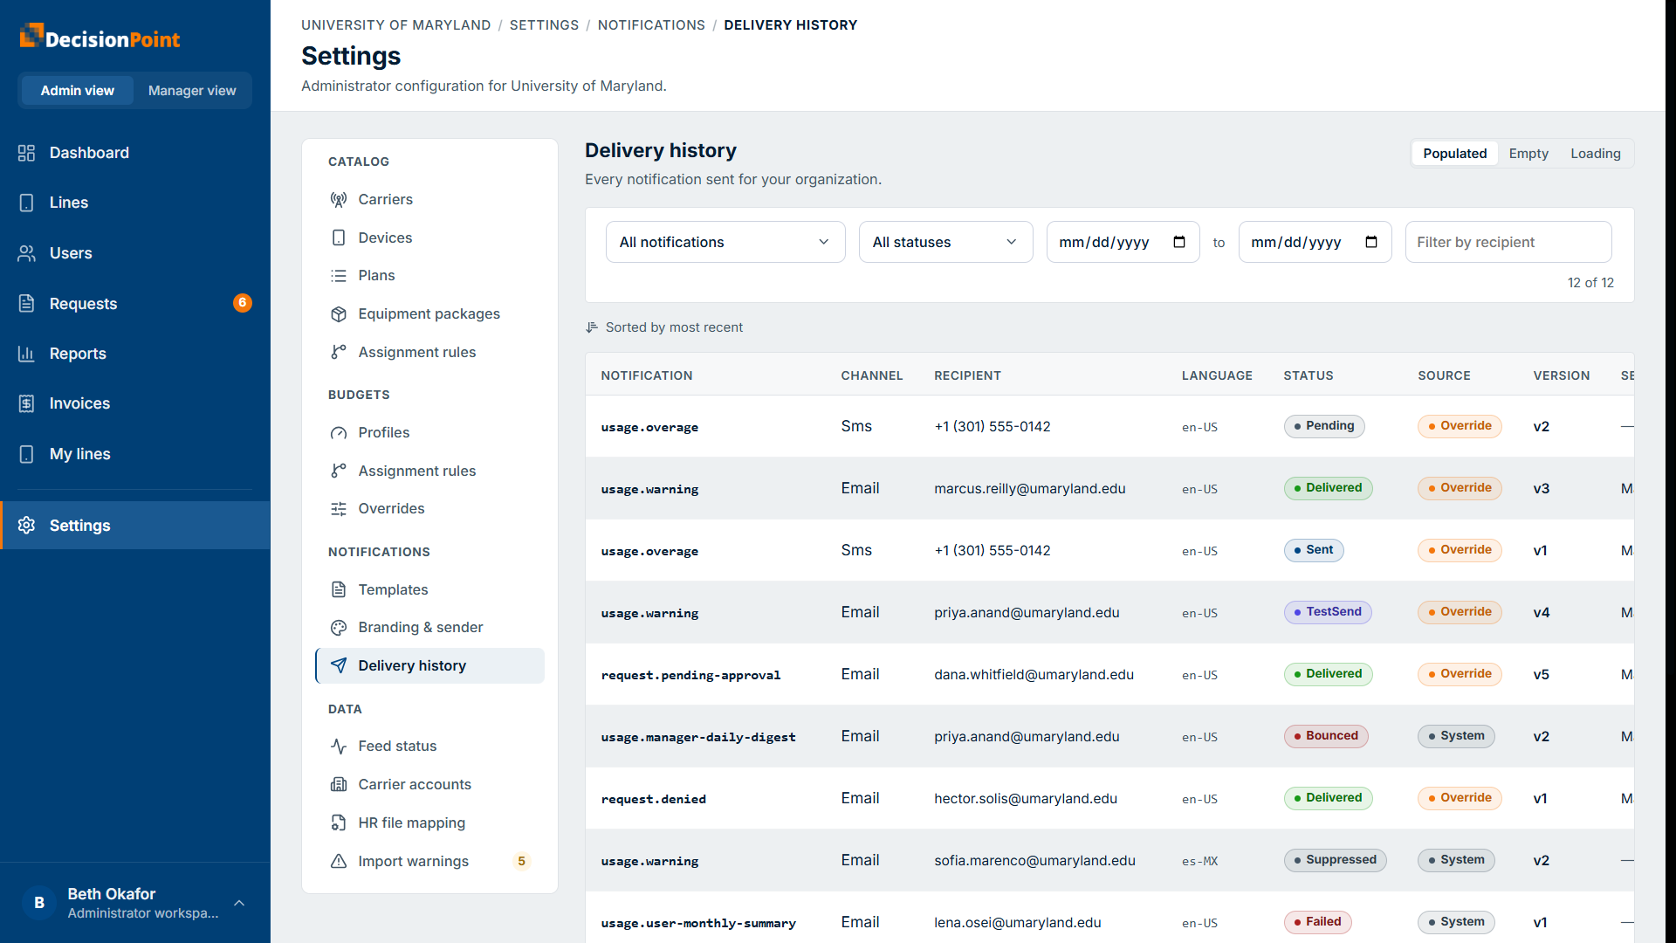Click the Branding & sender palette icon
The width and height of the screenshot is (1676, 943).
[x=339, y=627]
